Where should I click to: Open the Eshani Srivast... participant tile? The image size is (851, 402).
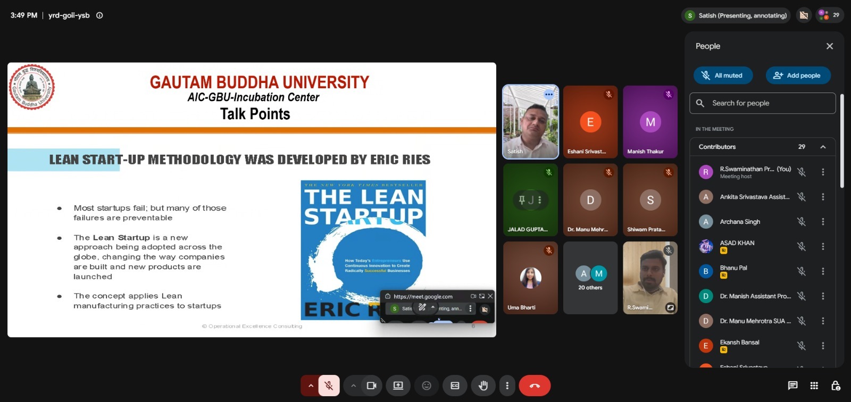[590, 122]
